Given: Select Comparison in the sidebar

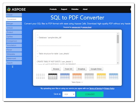Looking at the screenshot, I should [14, 41].
